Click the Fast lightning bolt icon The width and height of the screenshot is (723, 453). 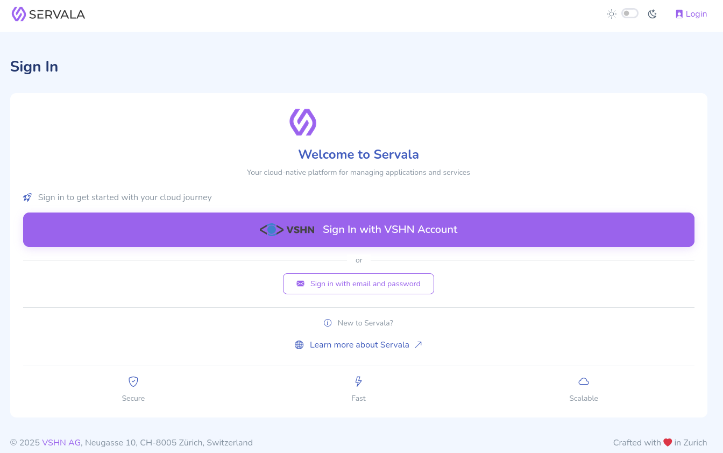(x=358, y=381)
